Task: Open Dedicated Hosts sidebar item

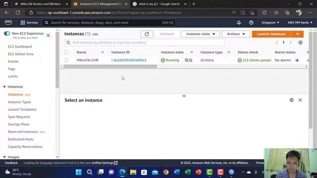Action: click(x=21, y=139)
